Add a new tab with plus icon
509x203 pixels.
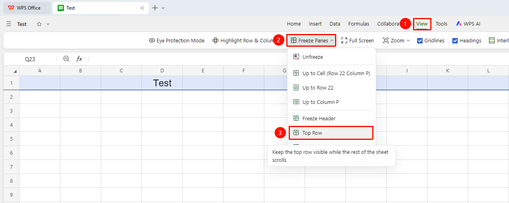pos(155,8)
